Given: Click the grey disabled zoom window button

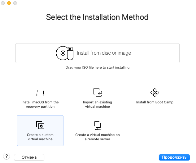Looking at the screenshot, I should pos(15,3).
